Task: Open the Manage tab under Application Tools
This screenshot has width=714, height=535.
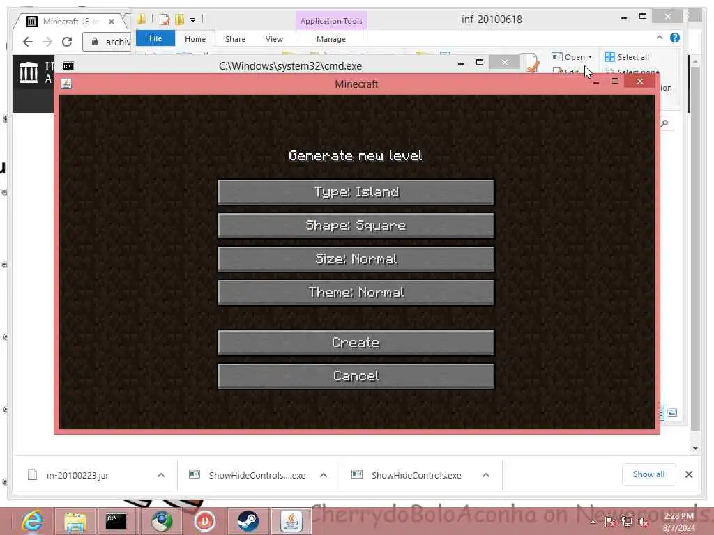Action: 331,39
